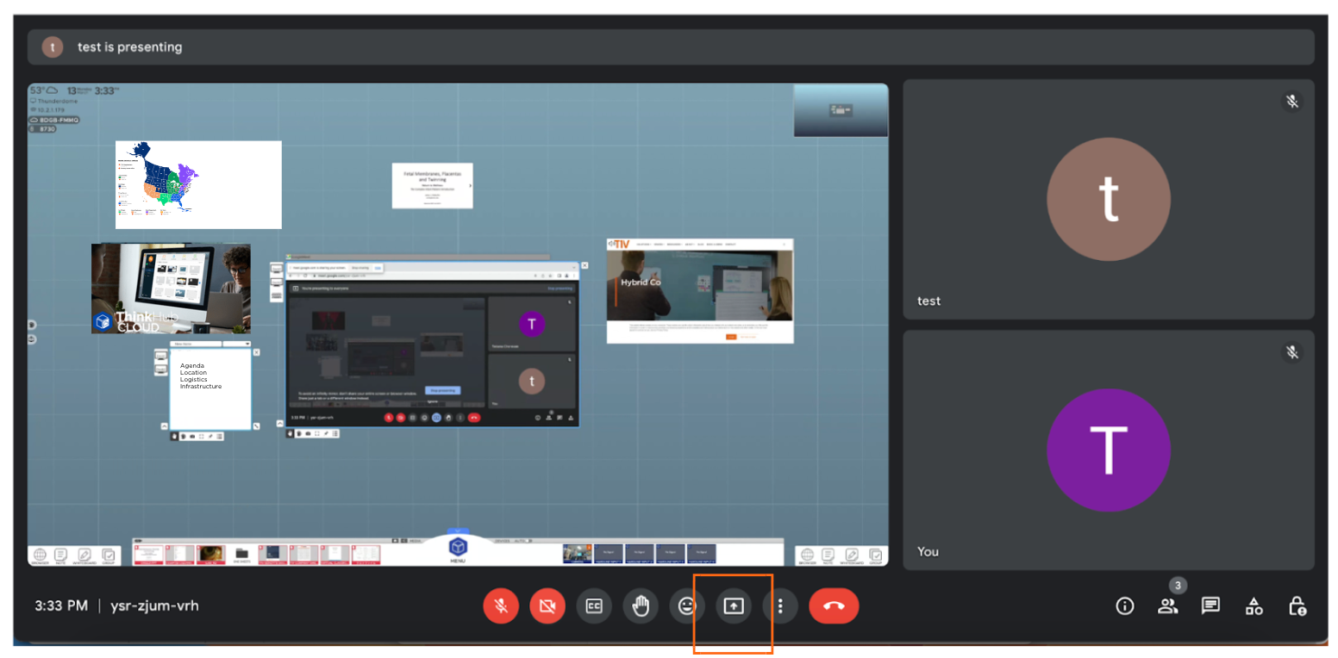Turn your camera back on
1338x658 pixels.
(x=547, y=605)
